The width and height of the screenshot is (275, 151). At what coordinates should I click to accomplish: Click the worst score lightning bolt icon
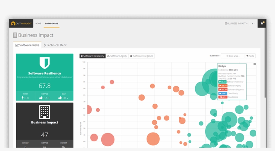[x=22, y=98]
